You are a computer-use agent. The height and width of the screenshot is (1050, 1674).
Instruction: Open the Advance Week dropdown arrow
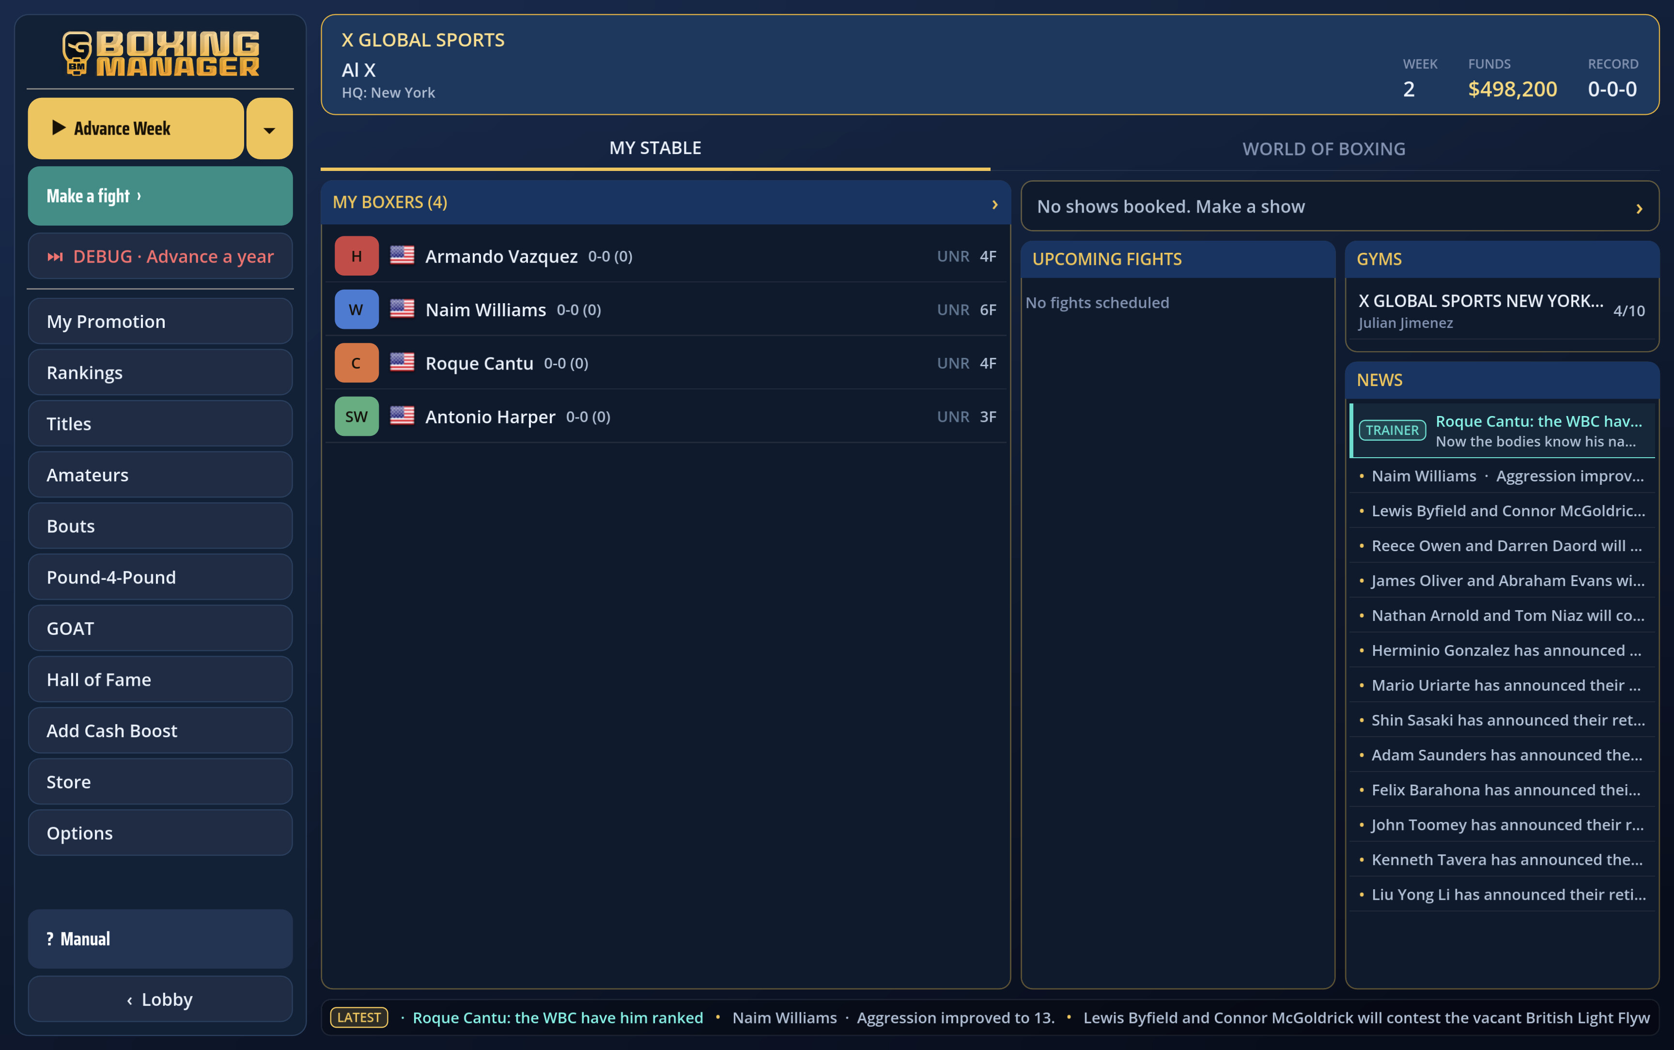[x=269, y=128]
